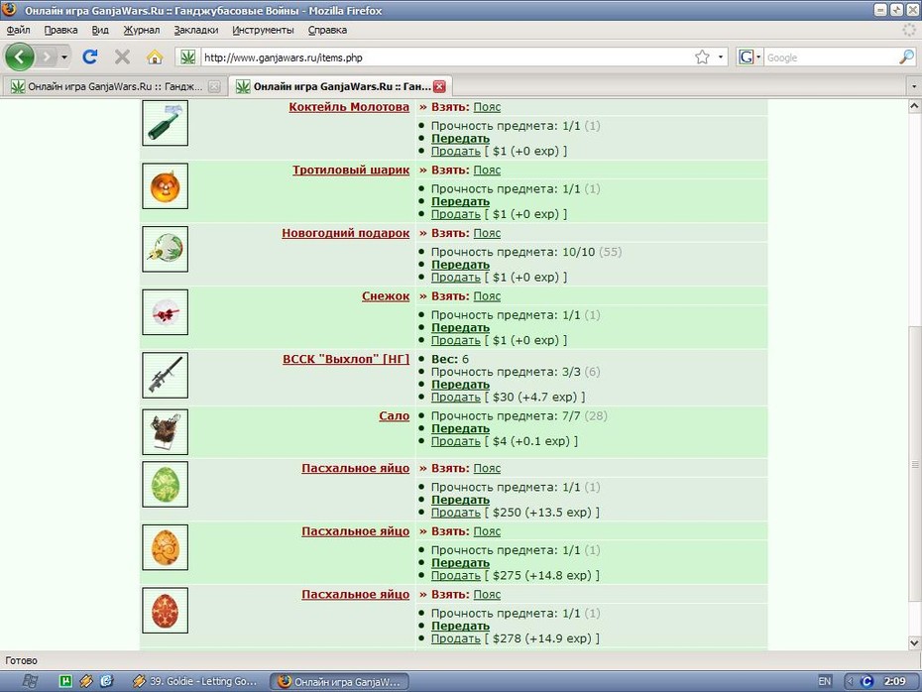
Task: Open the Журнал menu
Action: (141, 30)
